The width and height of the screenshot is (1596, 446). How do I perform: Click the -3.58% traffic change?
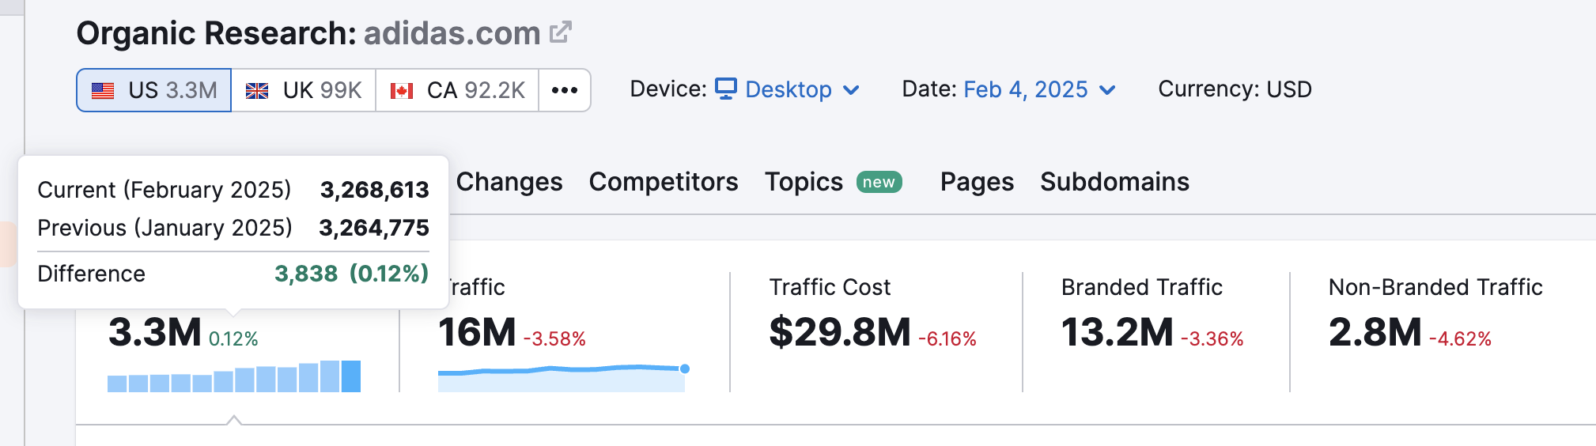tap(554, 339)
